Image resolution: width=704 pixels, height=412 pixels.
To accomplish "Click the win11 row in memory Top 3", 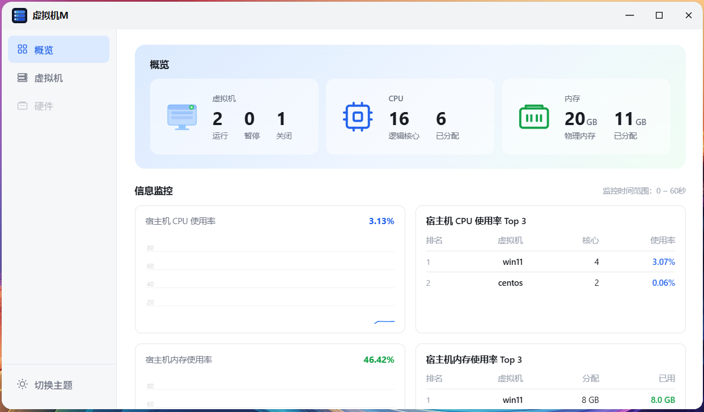I will 550,400.
